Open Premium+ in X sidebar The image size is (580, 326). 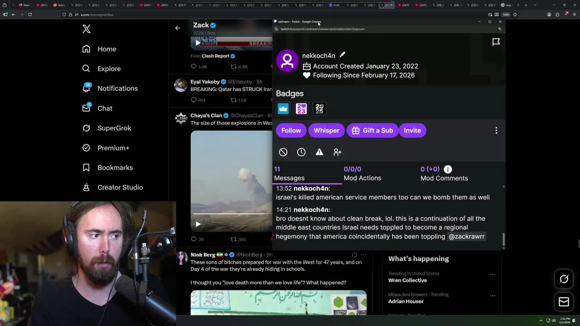point(113,148)
